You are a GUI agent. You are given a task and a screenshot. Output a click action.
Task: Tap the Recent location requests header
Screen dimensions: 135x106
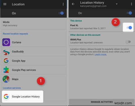[x=15, y=34]
